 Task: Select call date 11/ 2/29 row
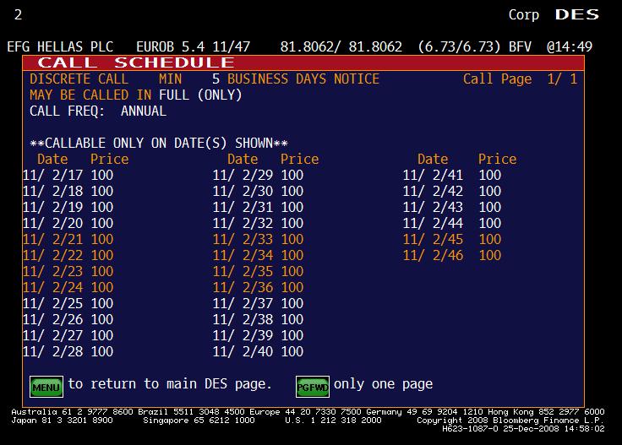259,175
